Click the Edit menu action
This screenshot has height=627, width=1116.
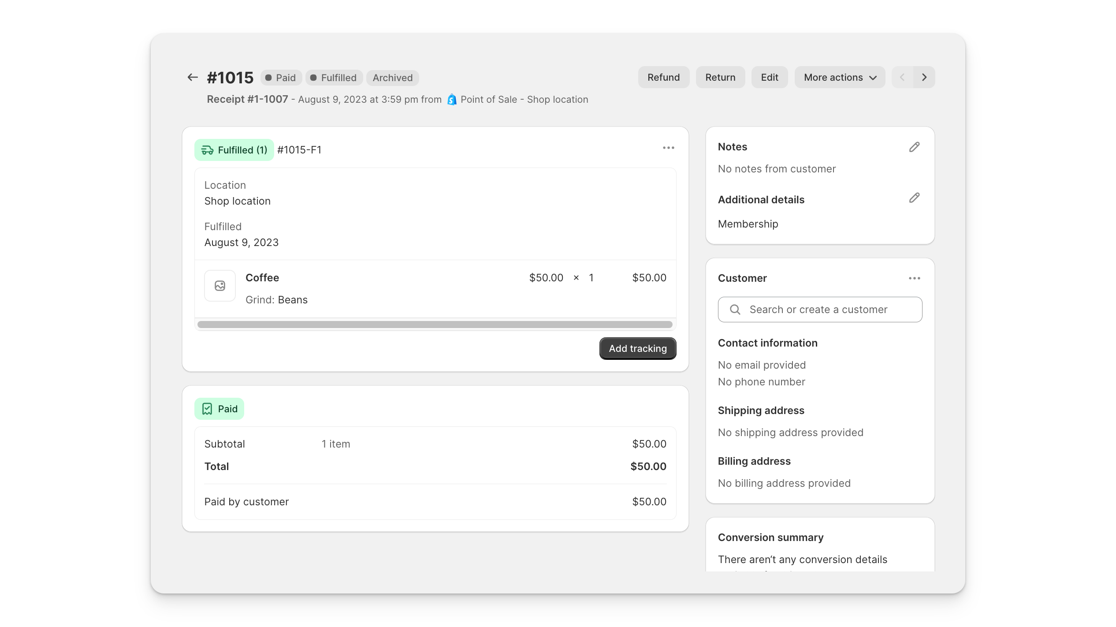[x=769, y=77]
